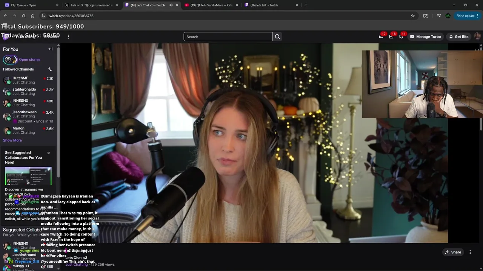
Task: Switch to the Clip Queue - Open tab
Action: point(32,5)
